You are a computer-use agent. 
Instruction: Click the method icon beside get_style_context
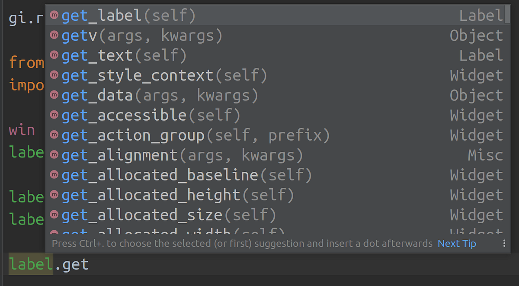click(54, 75)
